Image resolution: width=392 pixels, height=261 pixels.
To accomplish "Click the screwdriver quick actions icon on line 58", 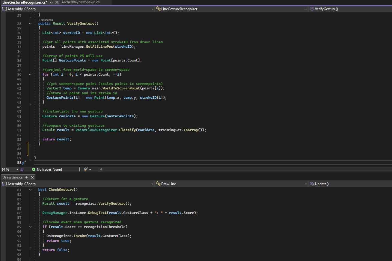I will [x=24, y=163].
